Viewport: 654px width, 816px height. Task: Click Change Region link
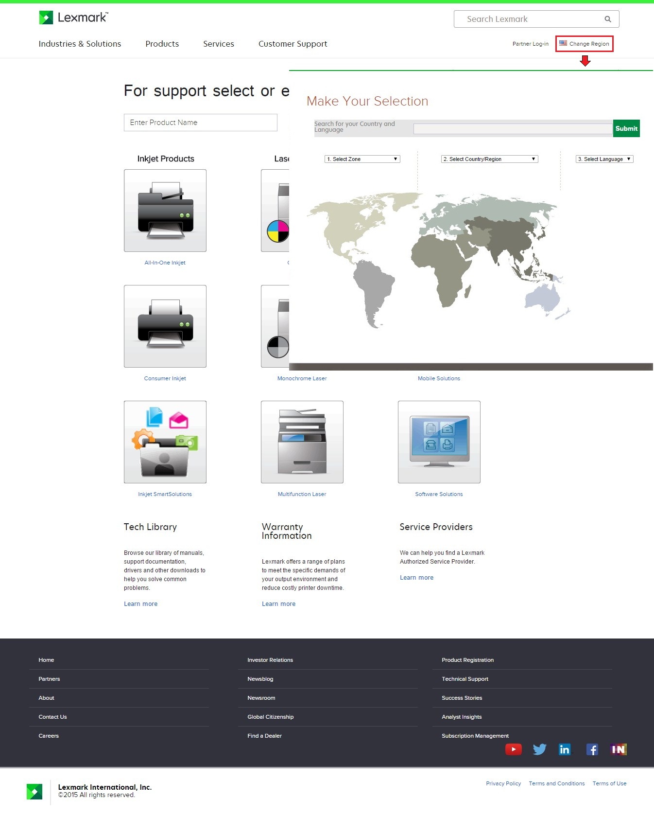589,44
